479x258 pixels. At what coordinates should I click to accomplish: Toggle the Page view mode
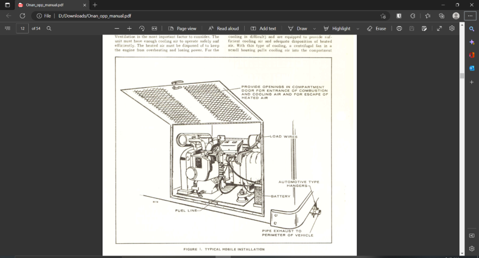point(182,29)
